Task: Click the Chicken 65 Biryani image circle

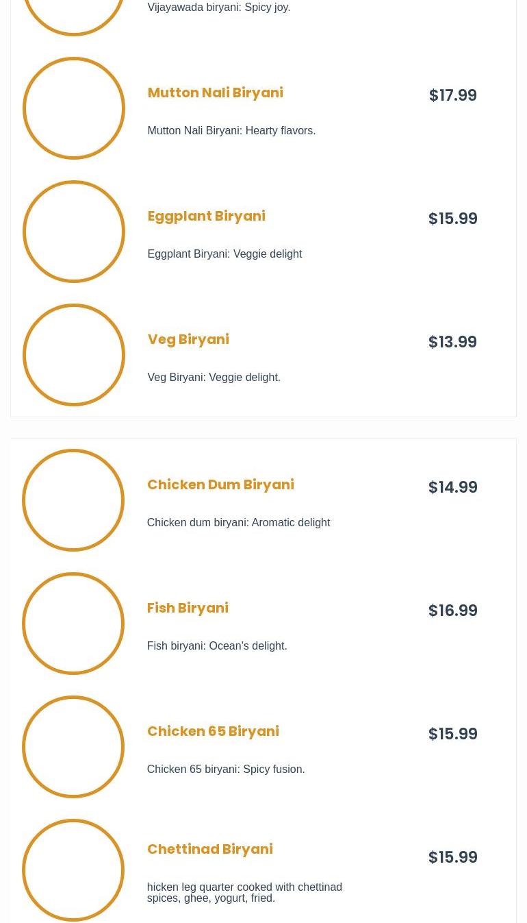Action: coord(73,747)
